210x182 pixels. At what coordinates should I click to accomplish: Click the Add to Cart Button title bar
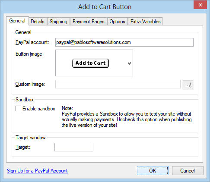pos(105,7)
